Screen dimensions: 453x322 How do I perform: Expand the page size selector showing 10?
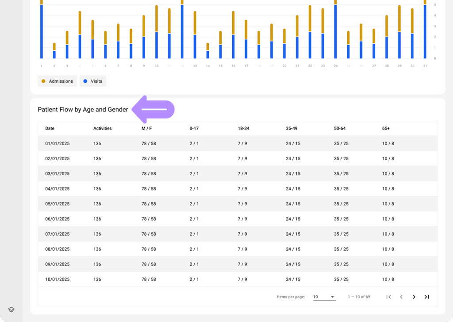pyautogui.click(x=324, y=297)
